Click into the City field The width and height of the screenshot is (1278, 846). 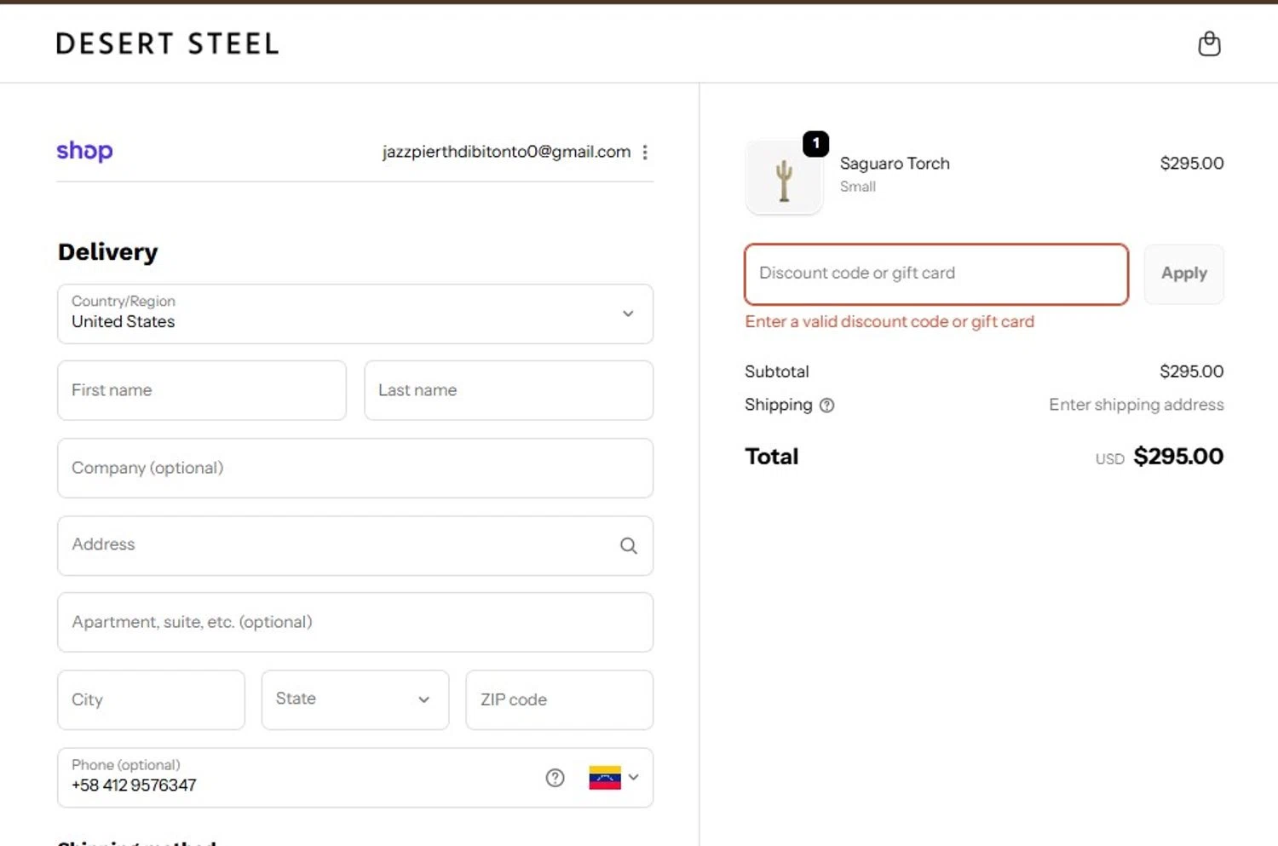point(151,699)
